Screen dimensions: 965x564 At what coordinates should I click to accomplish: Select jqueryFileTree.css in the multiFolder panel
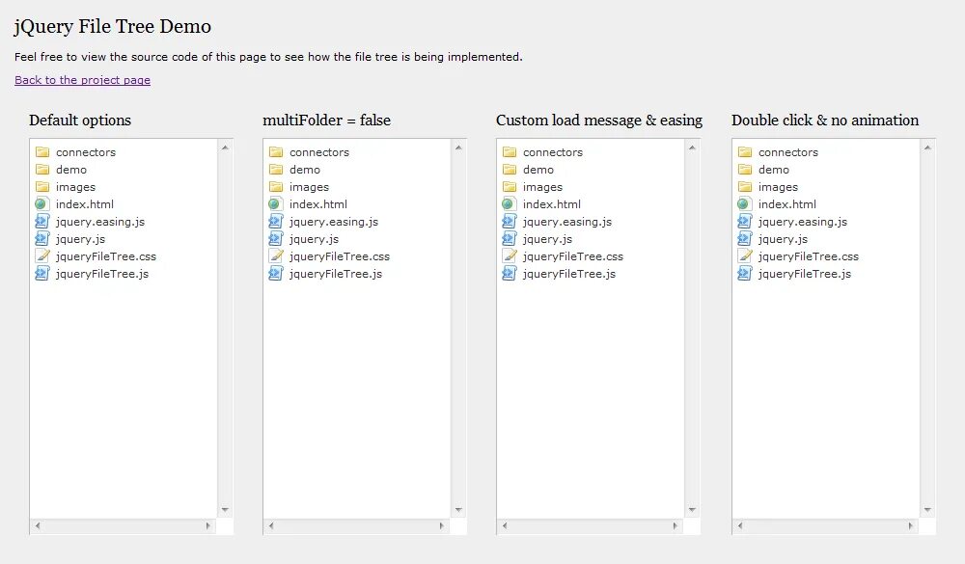coord(340,256)
